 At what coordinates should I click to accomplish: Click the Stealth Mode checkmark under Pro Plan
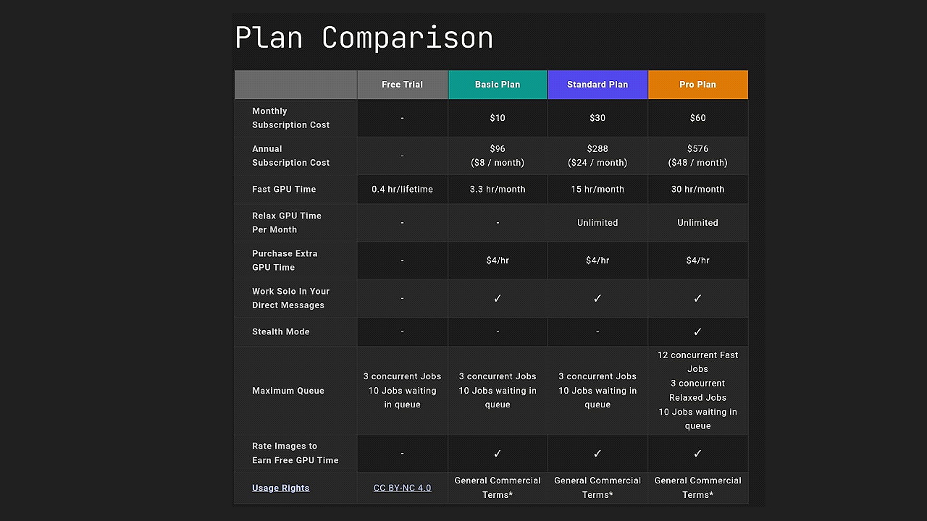(x=697, y=331)
